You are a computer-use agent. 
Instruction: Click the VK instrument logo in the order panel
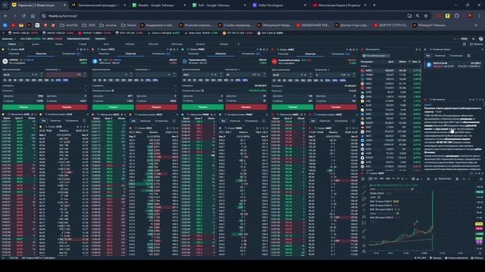95,61
